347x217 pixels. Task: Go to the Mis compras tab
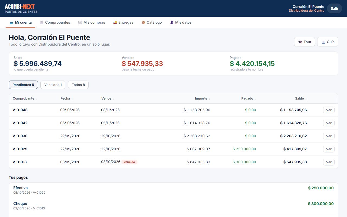[92, 23]
